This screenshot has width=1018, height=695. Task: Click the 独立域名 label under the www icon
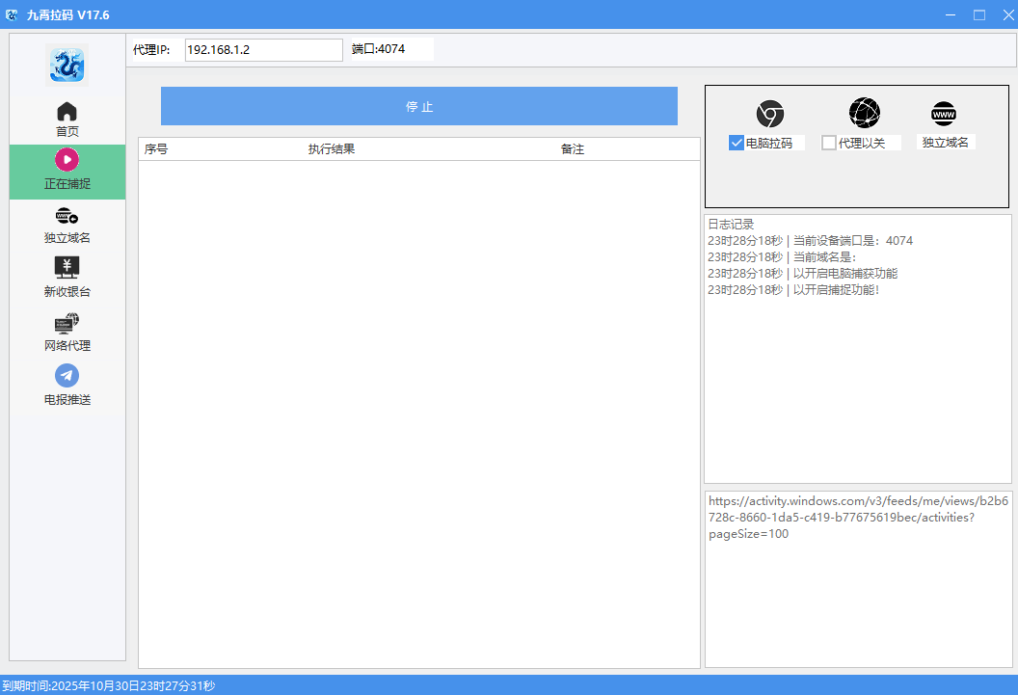[945, 142]
